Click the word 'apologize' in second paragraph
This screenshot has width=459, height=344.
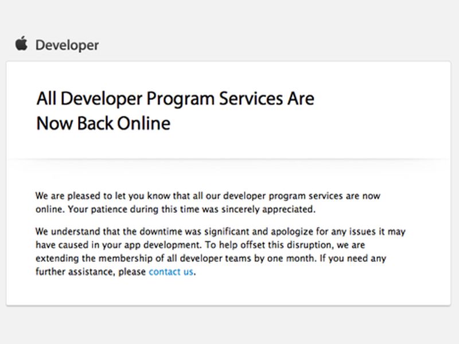point(292,232)
